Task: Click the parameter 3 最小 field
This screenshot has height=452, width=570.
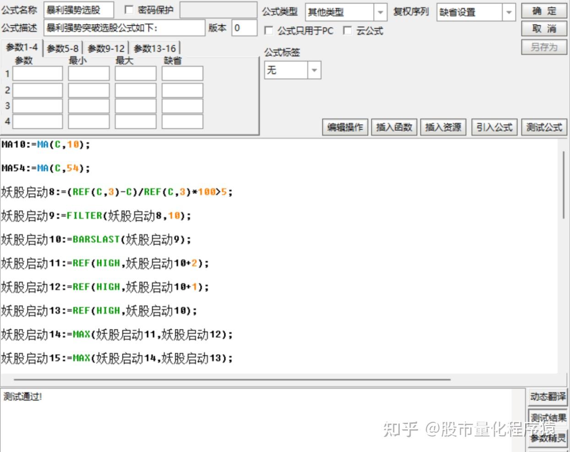Action: [89, 106]
